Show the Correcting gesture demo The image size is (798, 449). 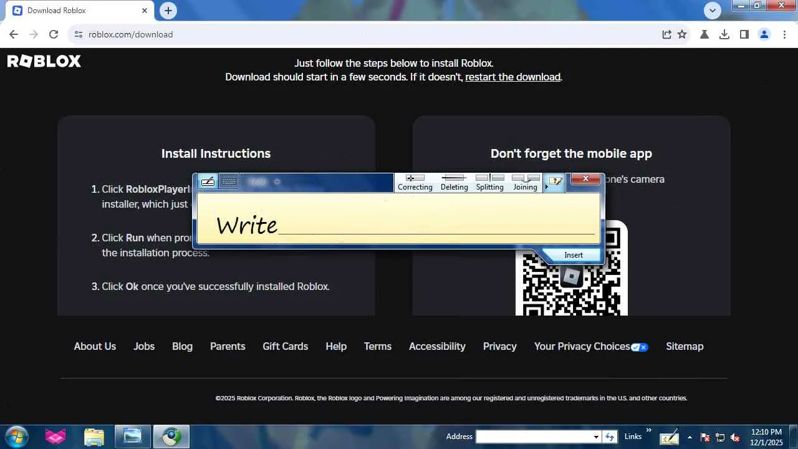coord(415,183)
